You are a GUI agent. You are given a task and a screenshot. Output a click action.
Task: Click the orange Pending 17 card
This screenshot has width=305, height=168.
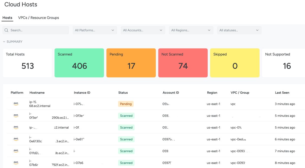131,63
